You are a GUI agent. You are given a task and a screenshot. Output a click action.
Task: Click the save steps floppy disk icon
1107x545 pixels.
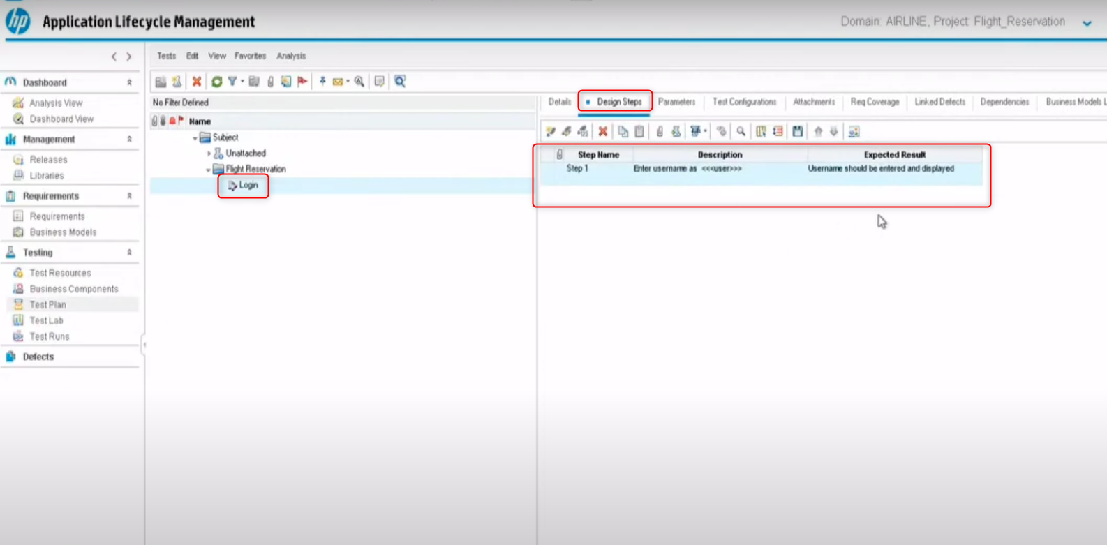pyautogui.click(x=797, y=131)
